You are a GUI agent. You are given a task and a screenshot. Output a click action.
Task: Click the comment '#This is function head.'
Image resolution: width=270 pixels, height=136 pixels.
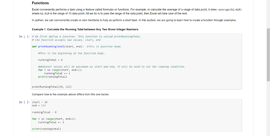(x=104, y=47)
